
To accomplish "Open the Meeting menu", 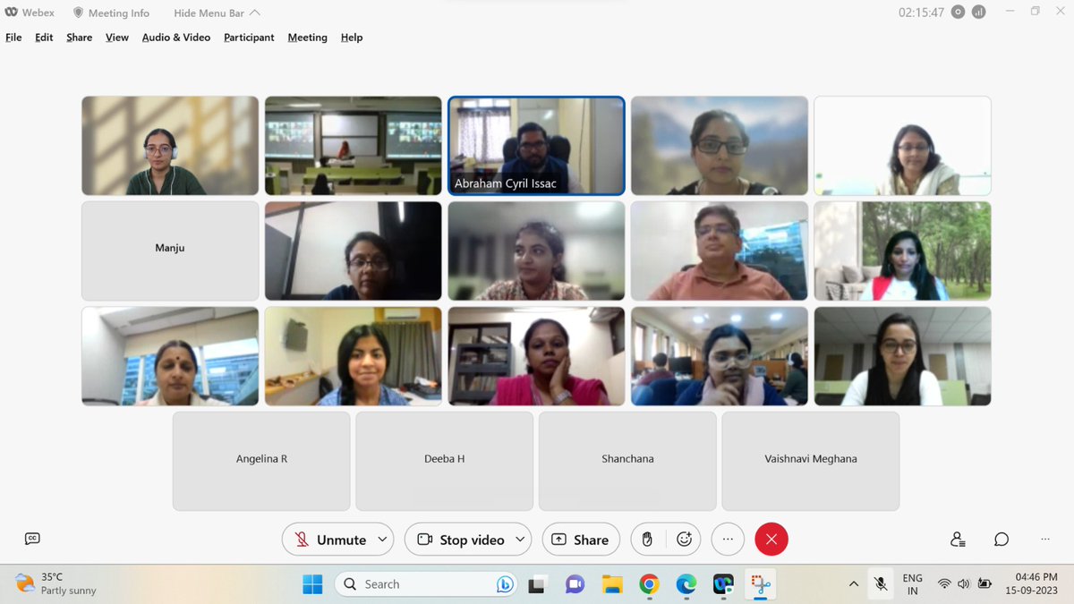I will (307, 38).
